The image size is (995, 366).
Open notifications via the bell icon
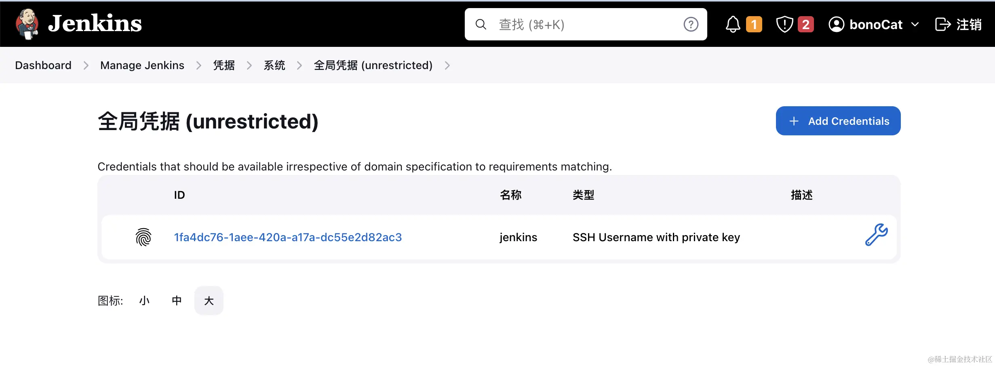(732, 24)
